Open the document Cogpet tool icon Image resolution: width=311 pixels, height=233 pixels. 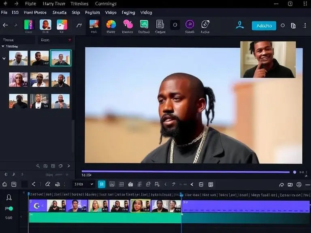(x=160, y=24)
